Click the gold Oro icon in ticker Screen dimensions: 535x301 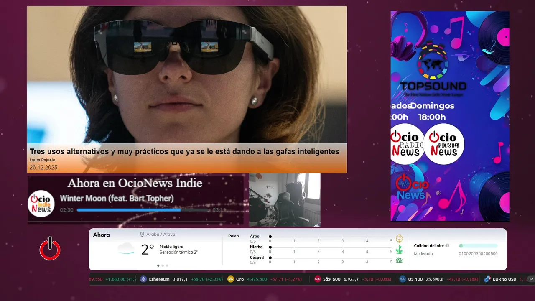coord(231,279)
